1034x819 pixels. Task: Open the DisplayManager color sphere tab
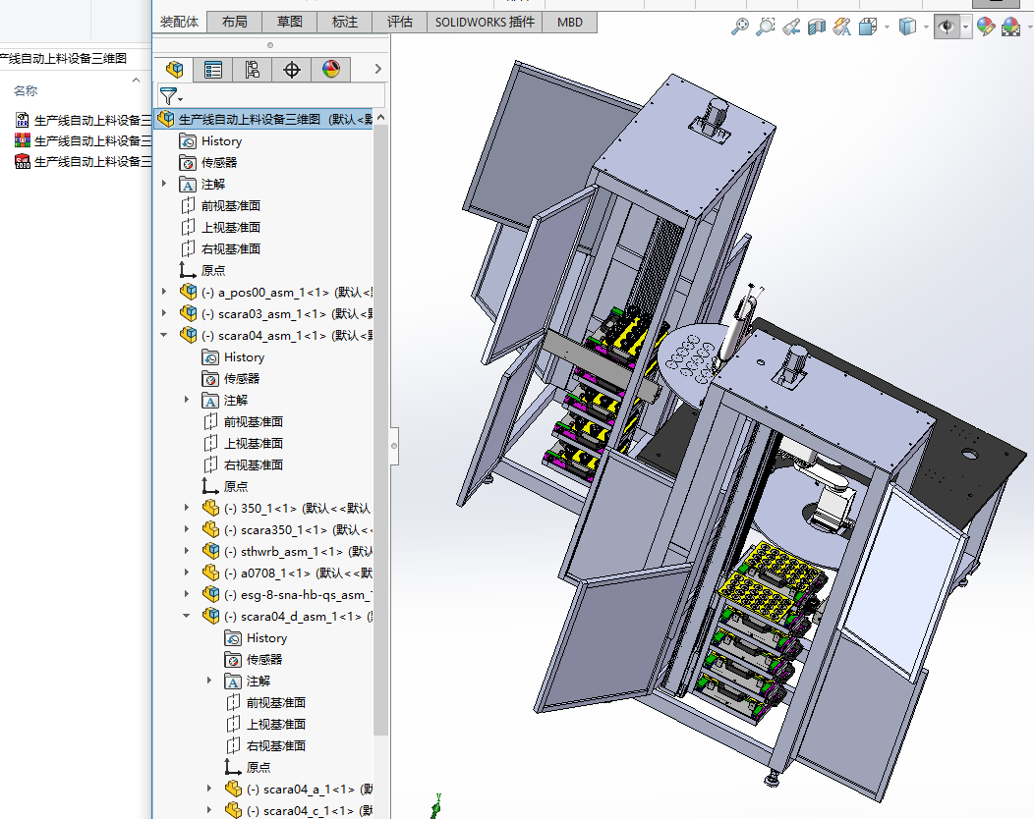(330, 69)
